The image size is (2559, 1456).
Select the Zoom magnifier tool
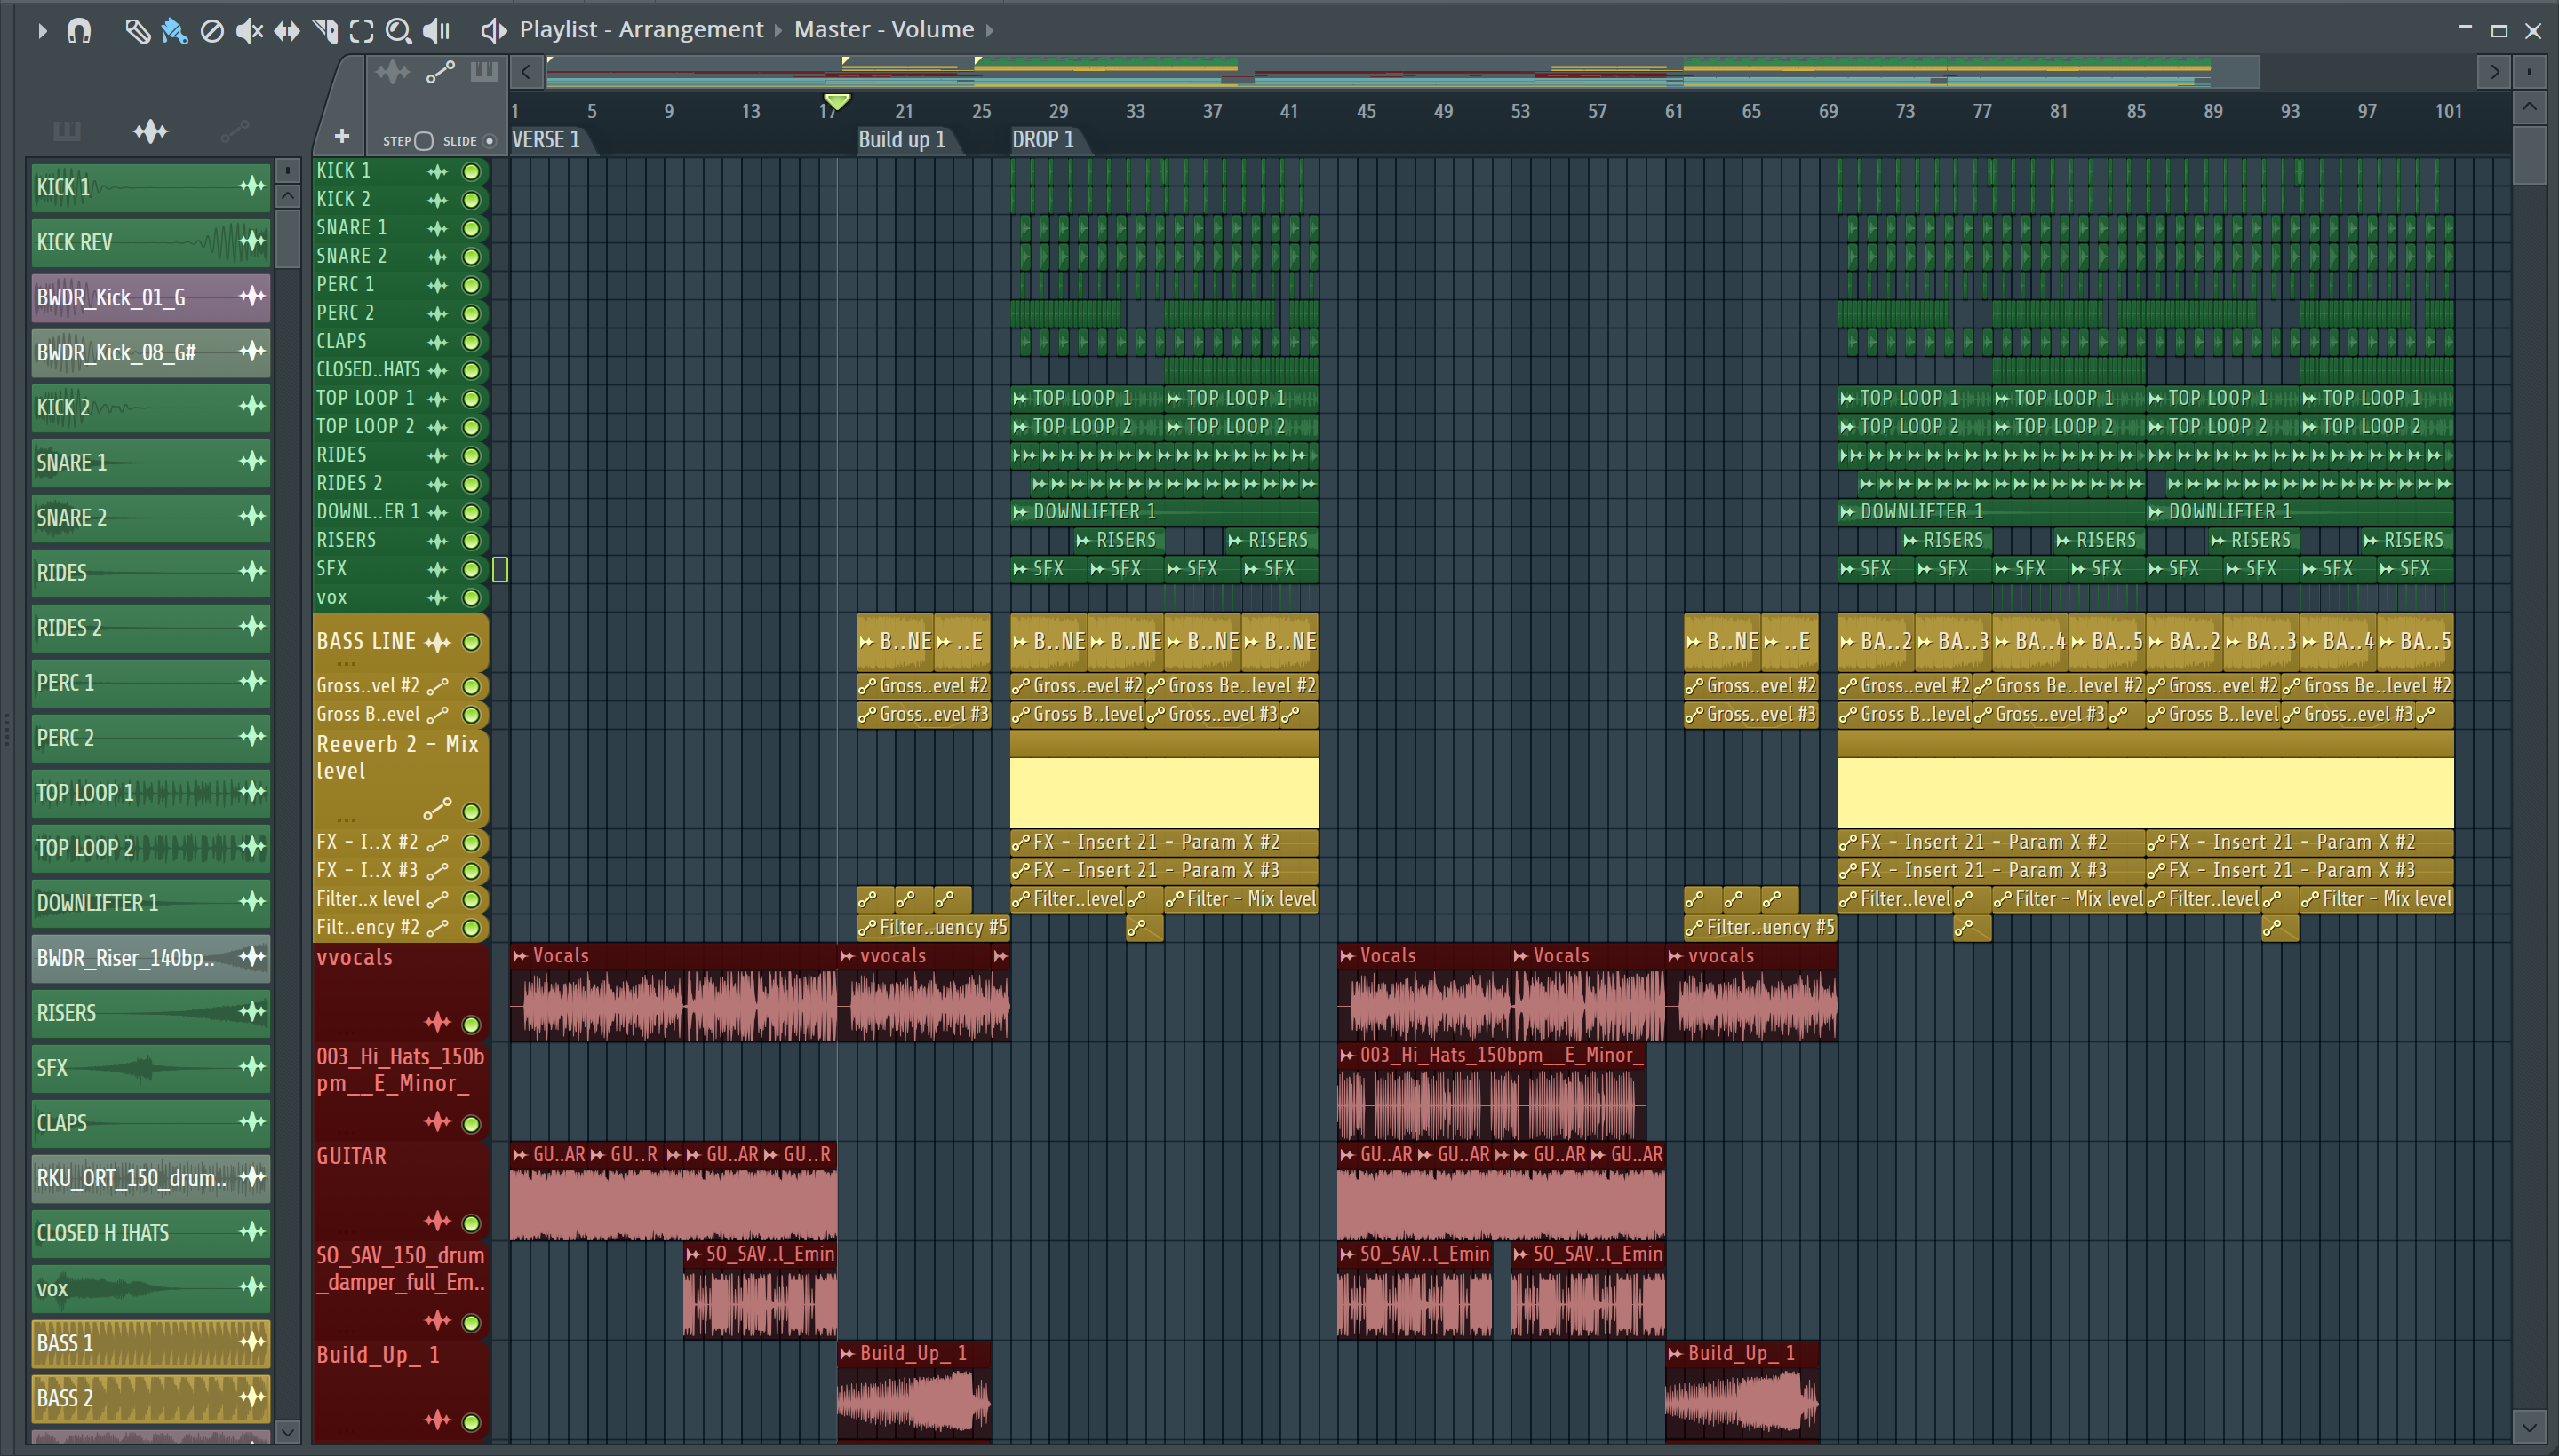[x=398, y=31]
